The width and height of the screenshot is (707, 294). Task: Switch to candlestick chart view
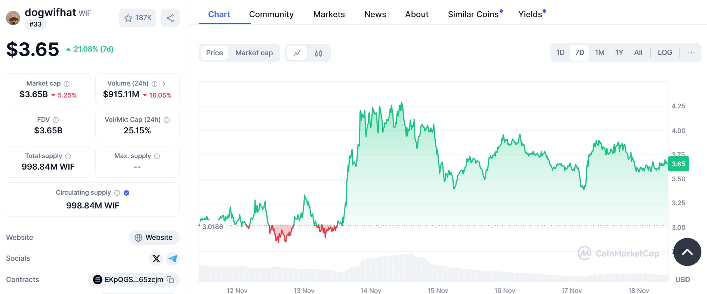click(x=318, y=53)
